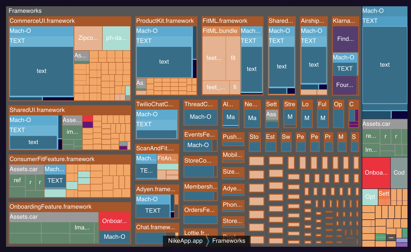Click the large text block in CommerceUI Mach-O
The width and height of the screenshot is (411, 252).
pyautogui.click(x=42, y=71)
